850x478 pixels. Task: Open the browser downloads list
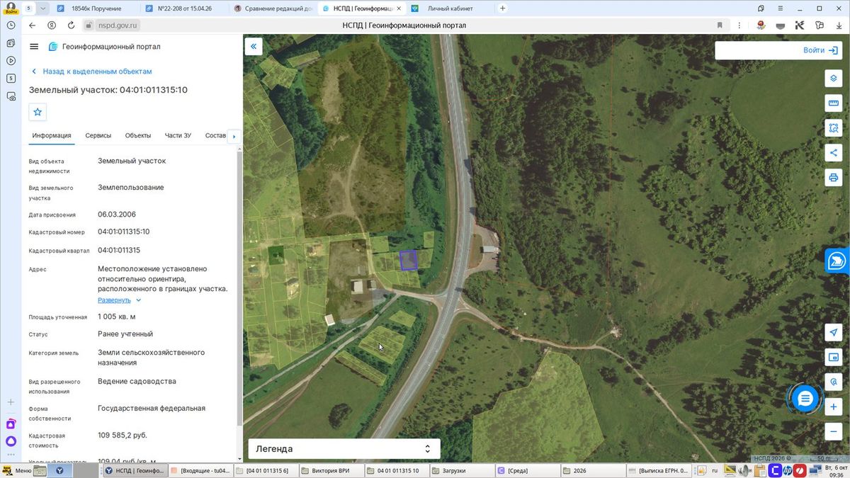coord(839,25)
